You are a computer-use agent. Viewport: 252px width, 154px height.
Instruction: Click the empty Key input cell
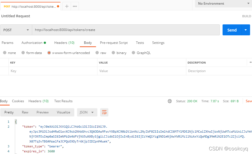point(53,71)
